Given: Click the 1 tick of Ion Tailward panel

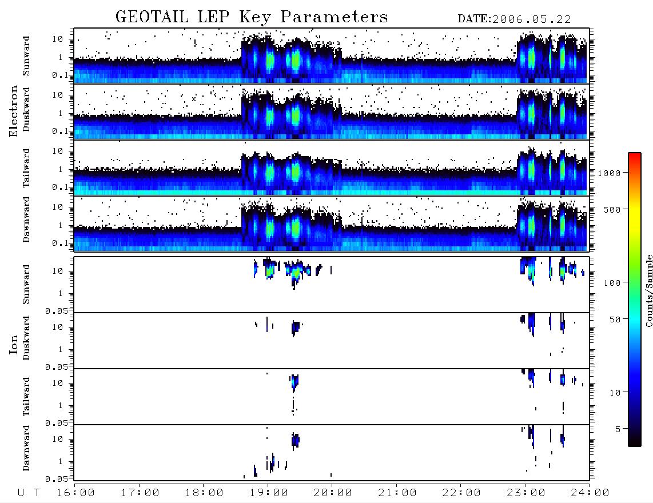Looking at the screenshot, I should coord(61,406).
